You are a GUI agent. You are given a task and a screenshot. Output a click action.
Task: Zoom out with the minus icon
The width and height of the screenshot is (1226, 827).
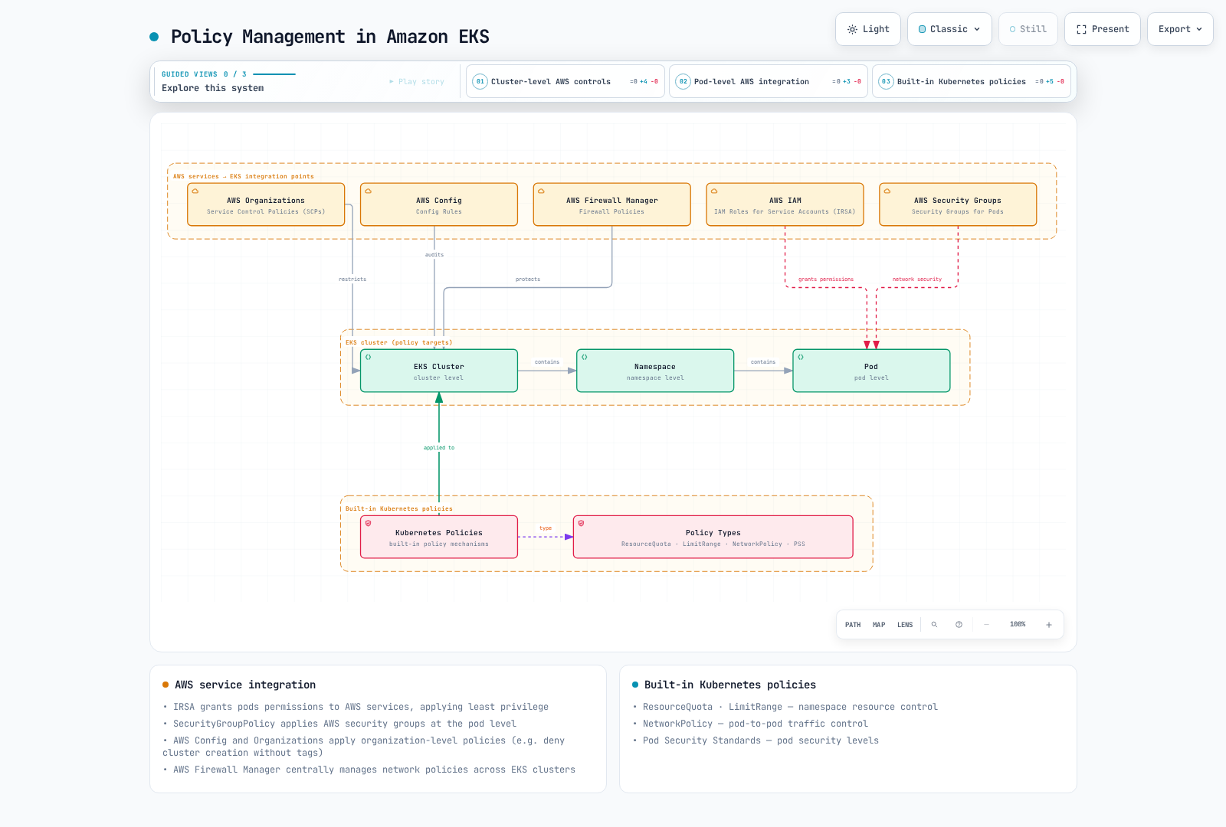point(986,625)
